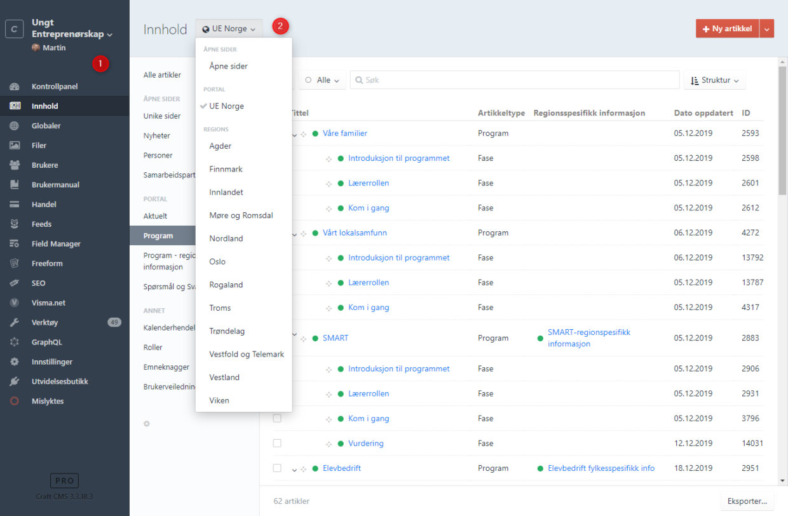Check the Elevbedrift row checkbox

pos(277,468)
